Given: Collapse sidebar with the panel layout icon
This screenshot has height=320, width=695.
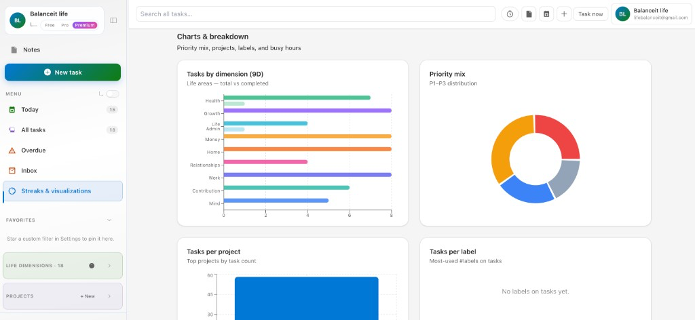Looking at the screenshot, I should [x=113, y=20].
